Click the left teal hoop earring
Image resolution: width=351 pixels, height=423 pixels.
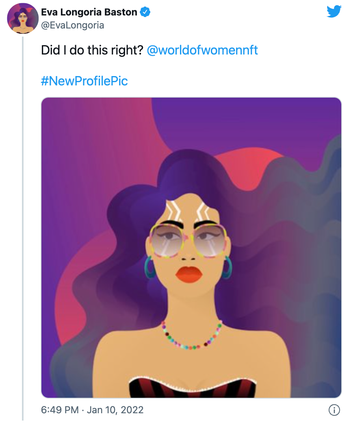150,267
